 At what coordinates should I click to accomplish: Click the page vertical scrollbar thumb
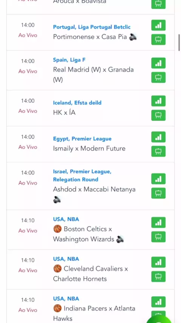point(179,43)
